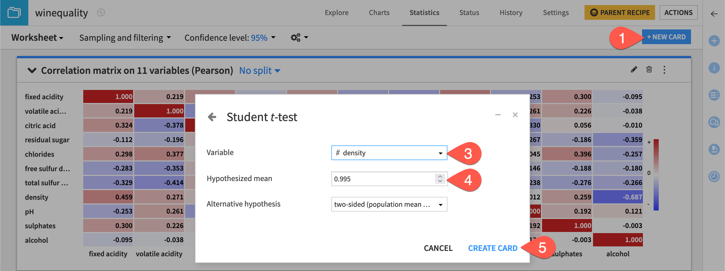The image size is (725, 271).
Task: Click the citric acid row label
Action: point(40,126)
